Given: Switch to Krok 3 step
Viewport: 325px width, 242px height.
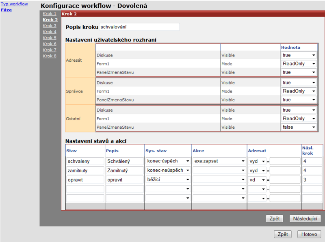Looking at the screenshot, I should 50,26.
